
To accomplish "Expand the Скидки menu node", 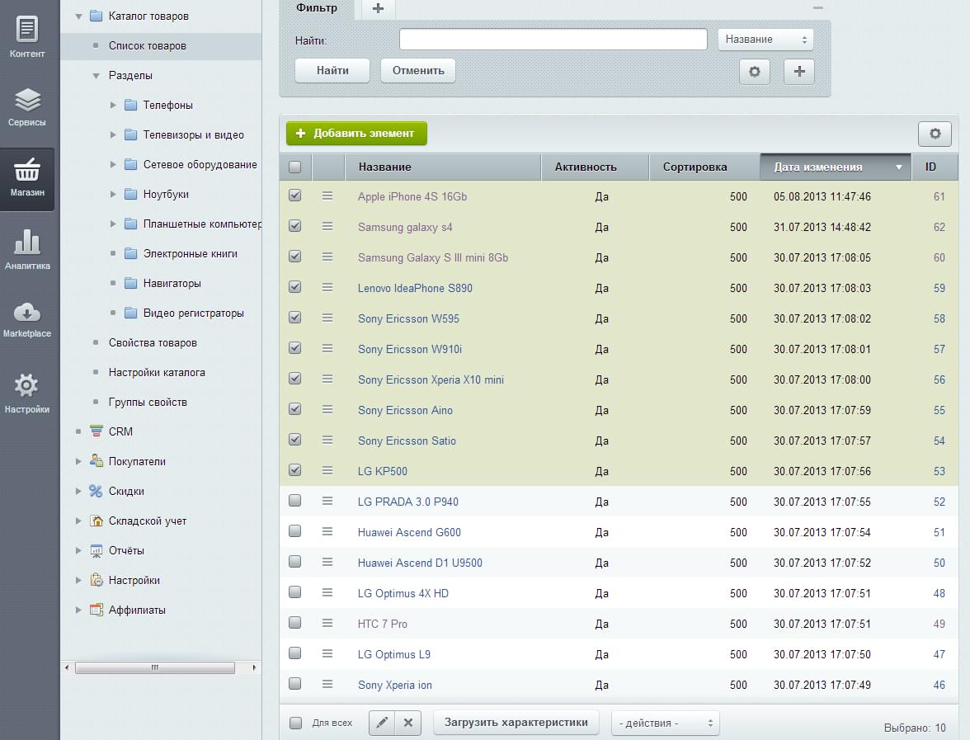I will coord(78,492).
